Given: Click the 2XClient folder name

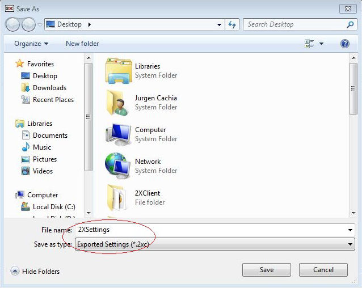Looking at the screenshot, I should [x=148, y=193].
